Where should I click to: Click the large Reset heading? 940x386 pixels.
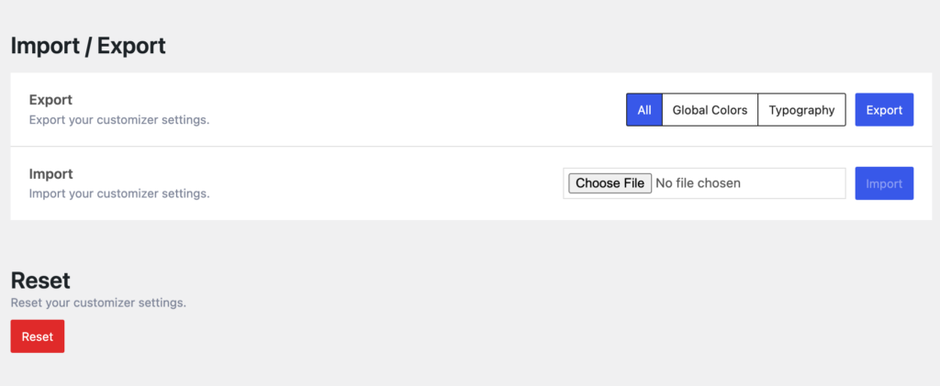(x=40, y=281)
